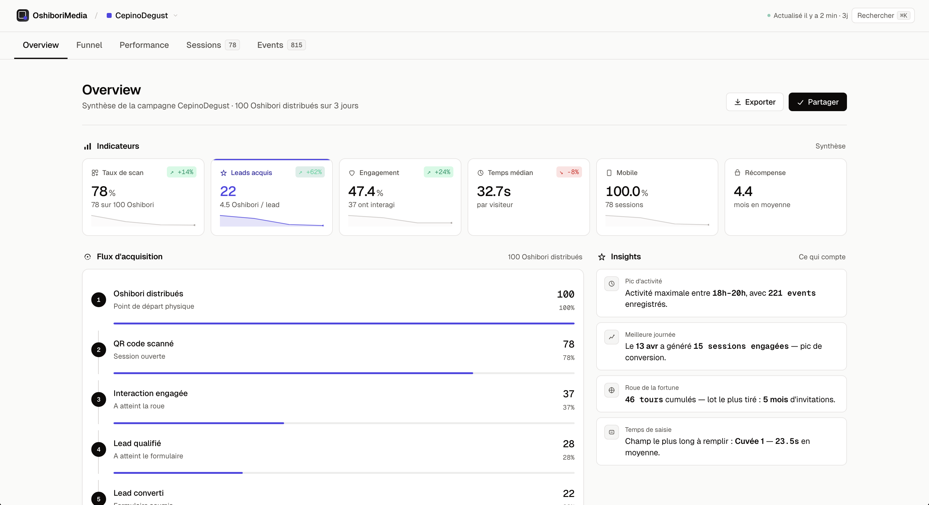Click the Récompense lock icon

737,173
